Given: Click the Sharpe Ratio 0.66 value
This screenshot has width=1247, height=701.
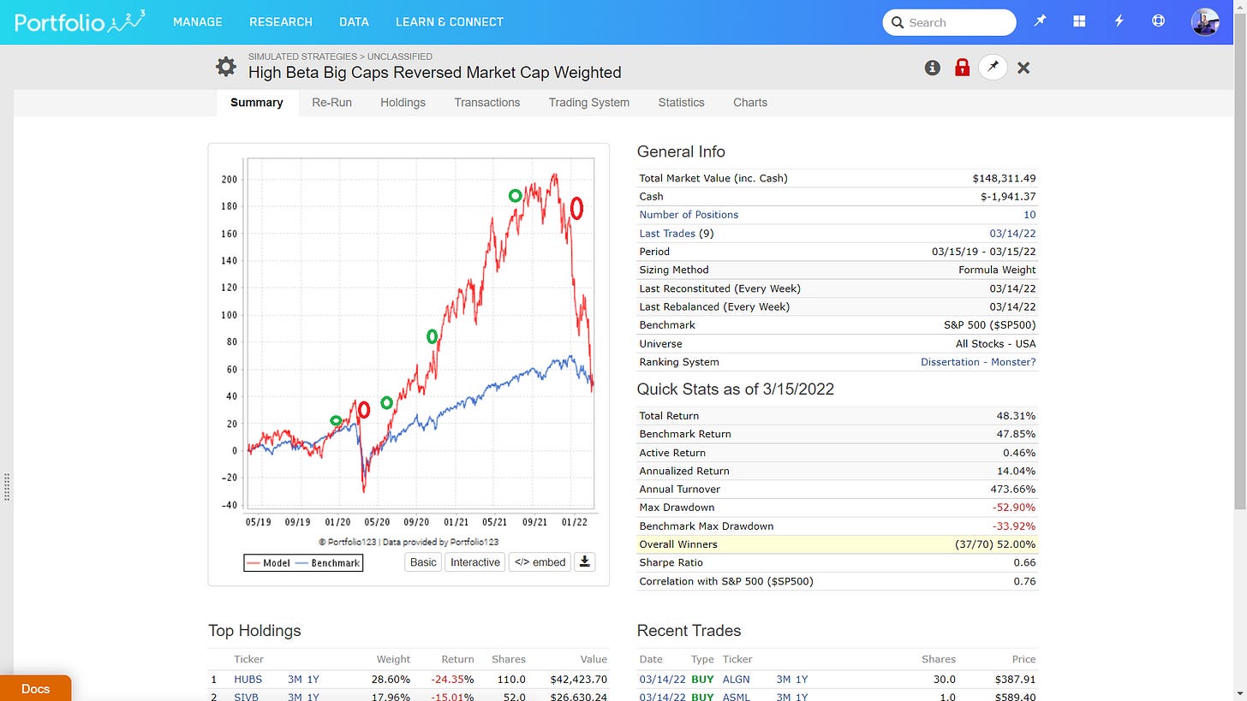Looking at the screenshot, I should click(x=1024, y=562).
